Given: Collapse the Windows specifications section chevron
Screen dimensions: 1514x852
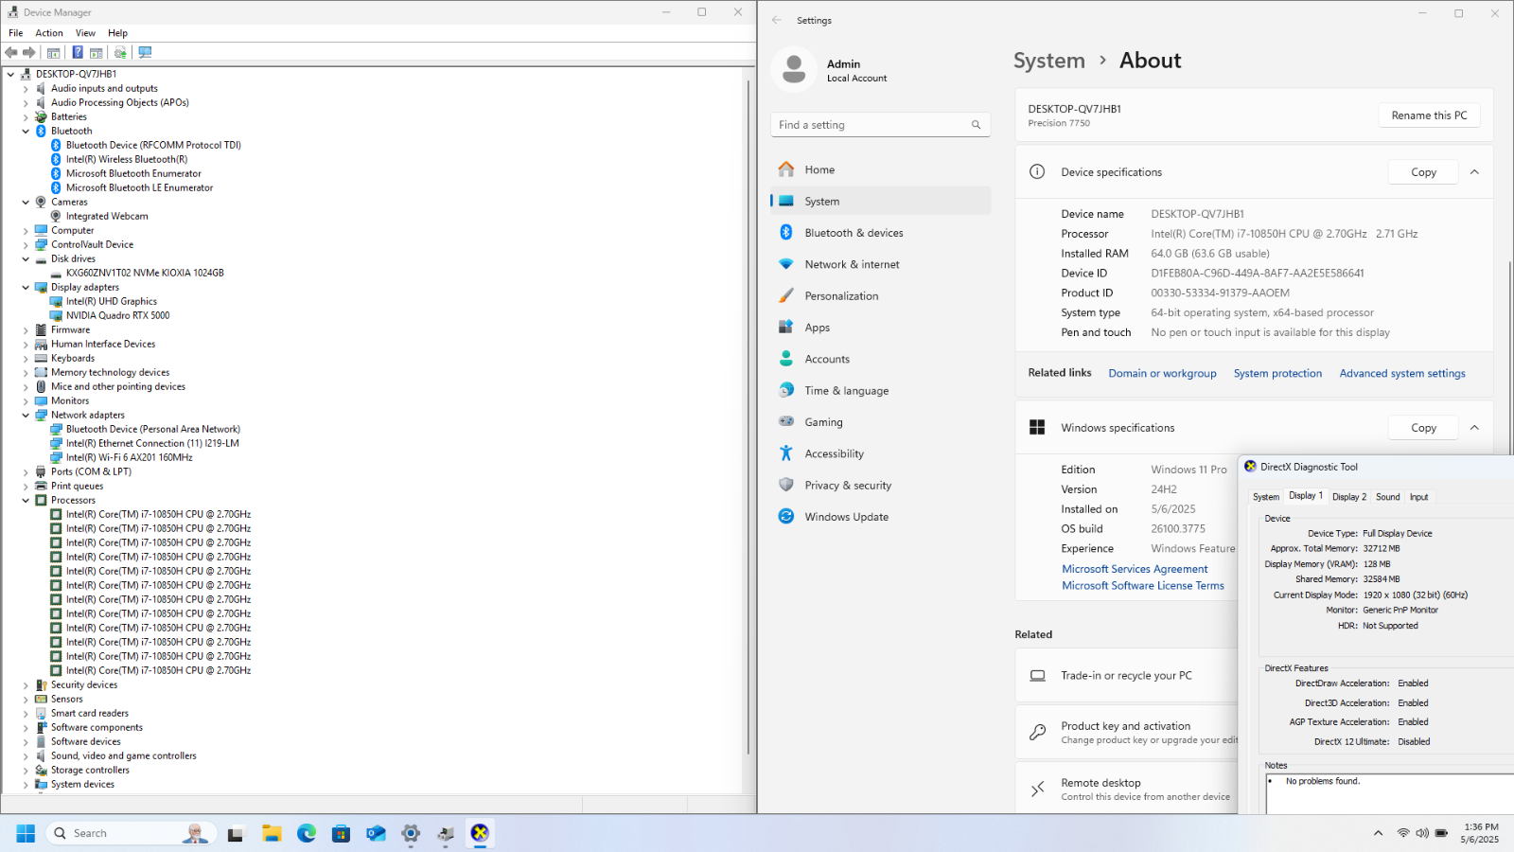Looking at the screenshot, I should tap(1474, 428).
